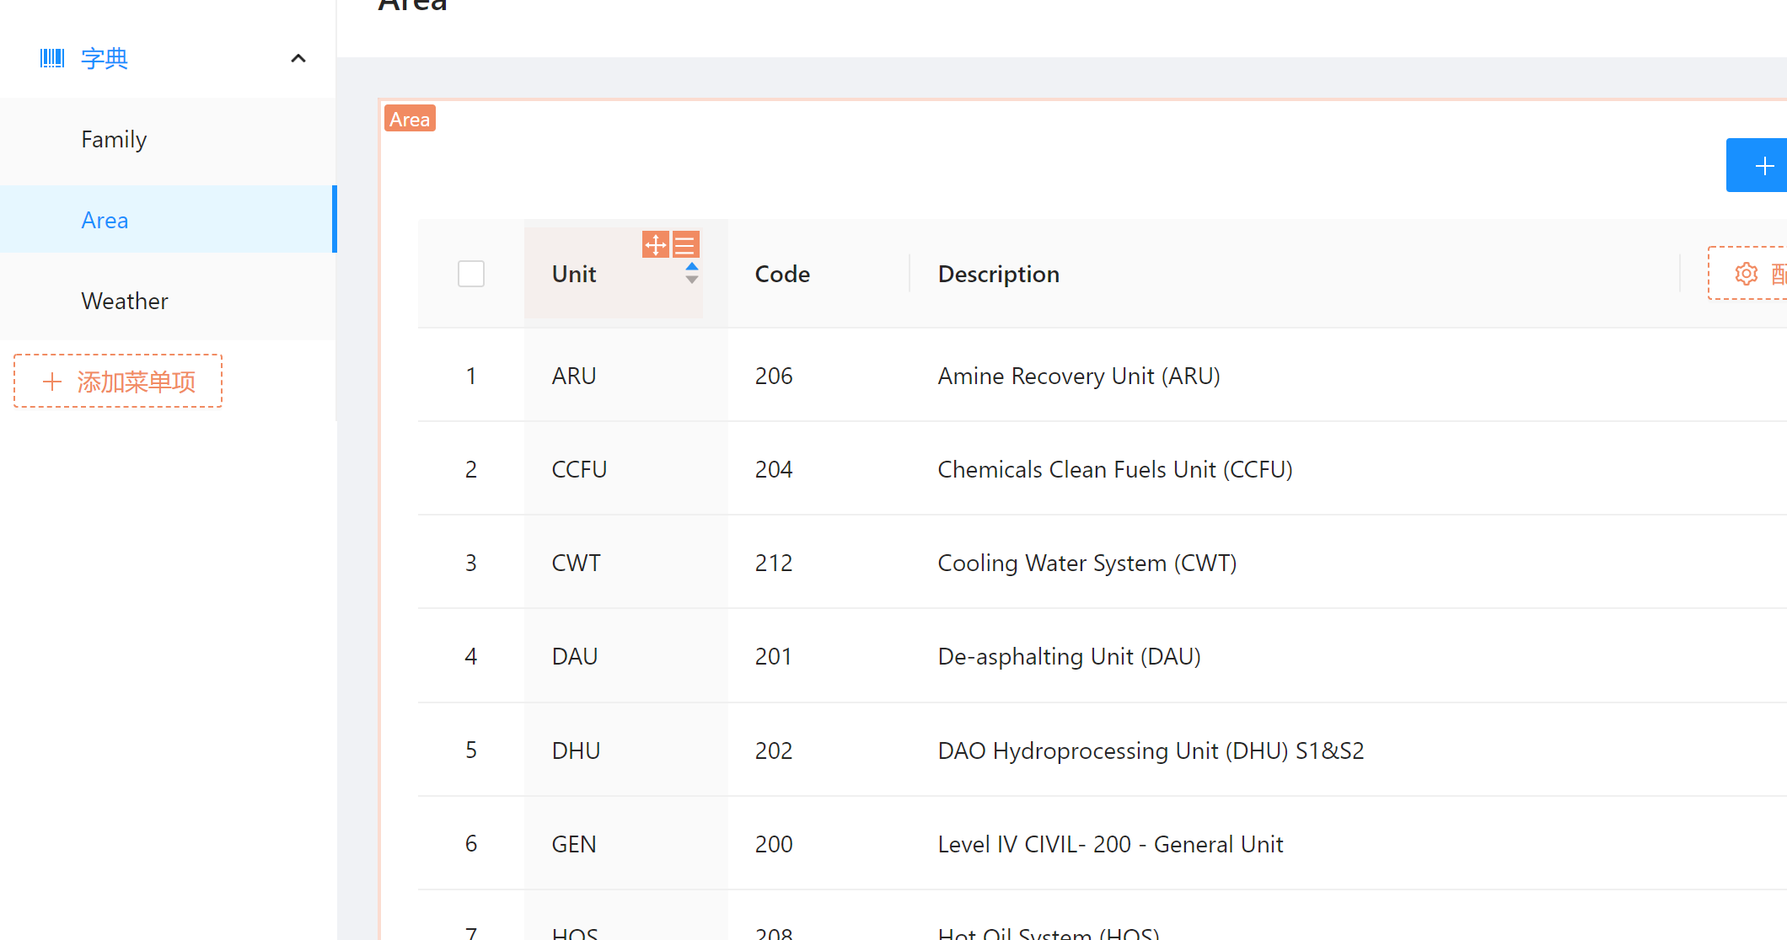The image size is (1787, 940).
Task: Sort Unit column descending with down caret
Action: (x=691, y=280)
